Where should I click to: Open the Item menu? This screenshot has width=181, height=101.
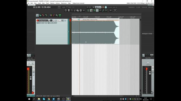tap(43, 3)
